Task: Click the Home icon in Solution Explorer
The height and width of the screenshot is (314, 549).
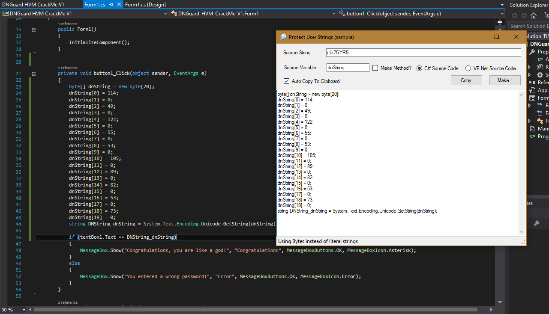Action: tap(533, 16)
